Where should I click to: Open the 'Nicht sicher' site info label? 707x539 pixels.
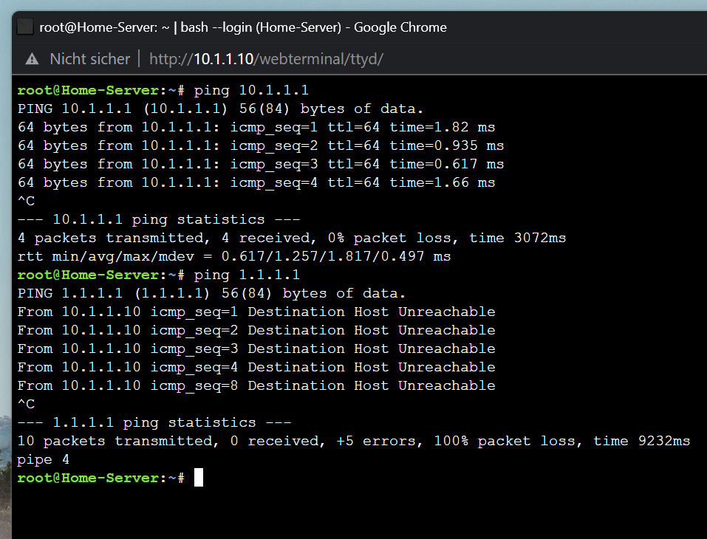click(89, 59)
